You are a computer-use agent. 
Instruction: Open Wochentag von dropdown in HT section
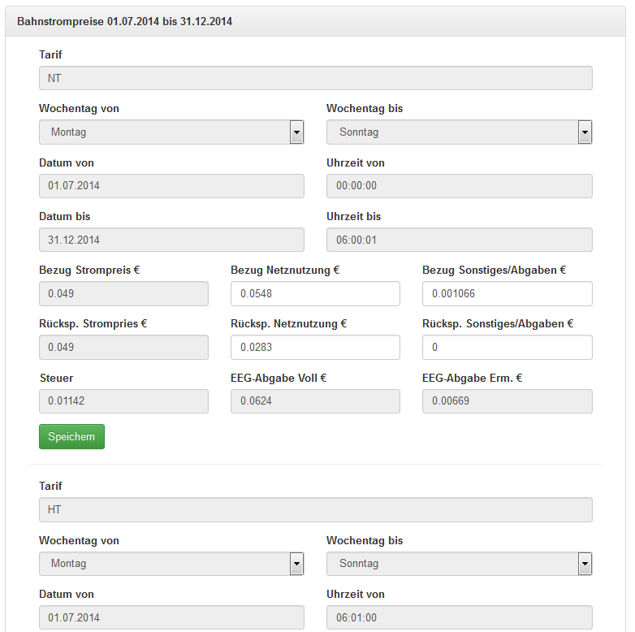[x=171, y=564]
